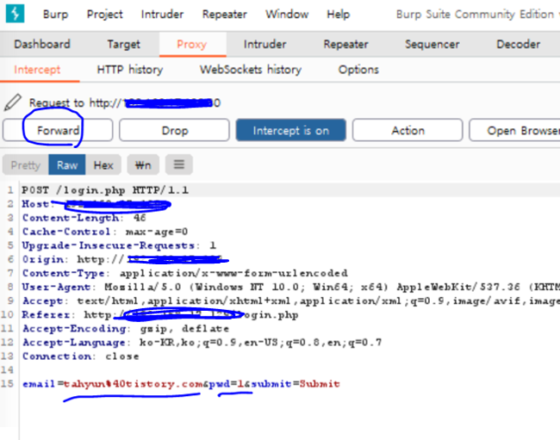Click the Accept: text/html header line
Screen dimensions: 560x440
point(290,301)
